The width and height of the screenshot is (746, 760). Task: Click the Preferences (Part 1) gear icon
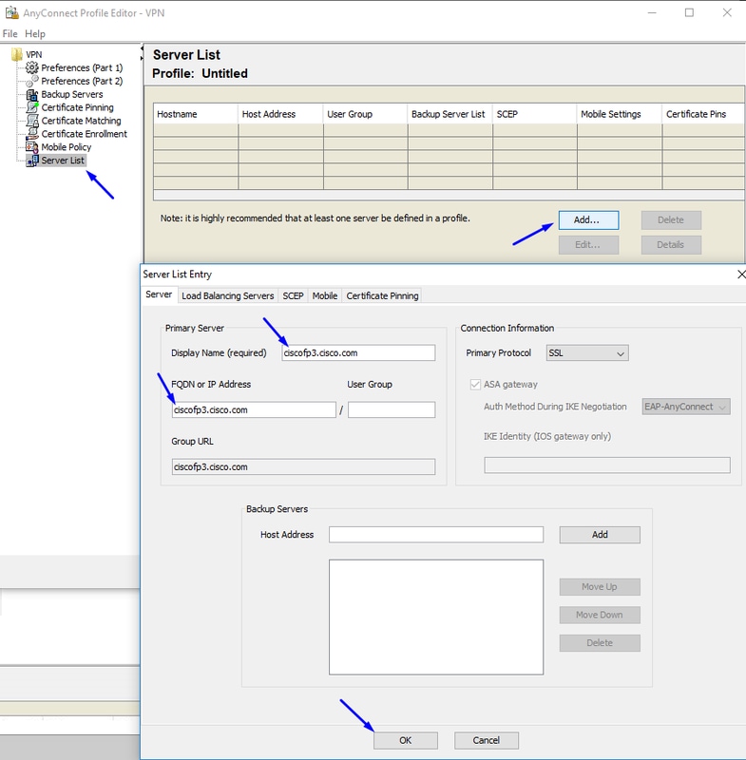pos(32,67)
